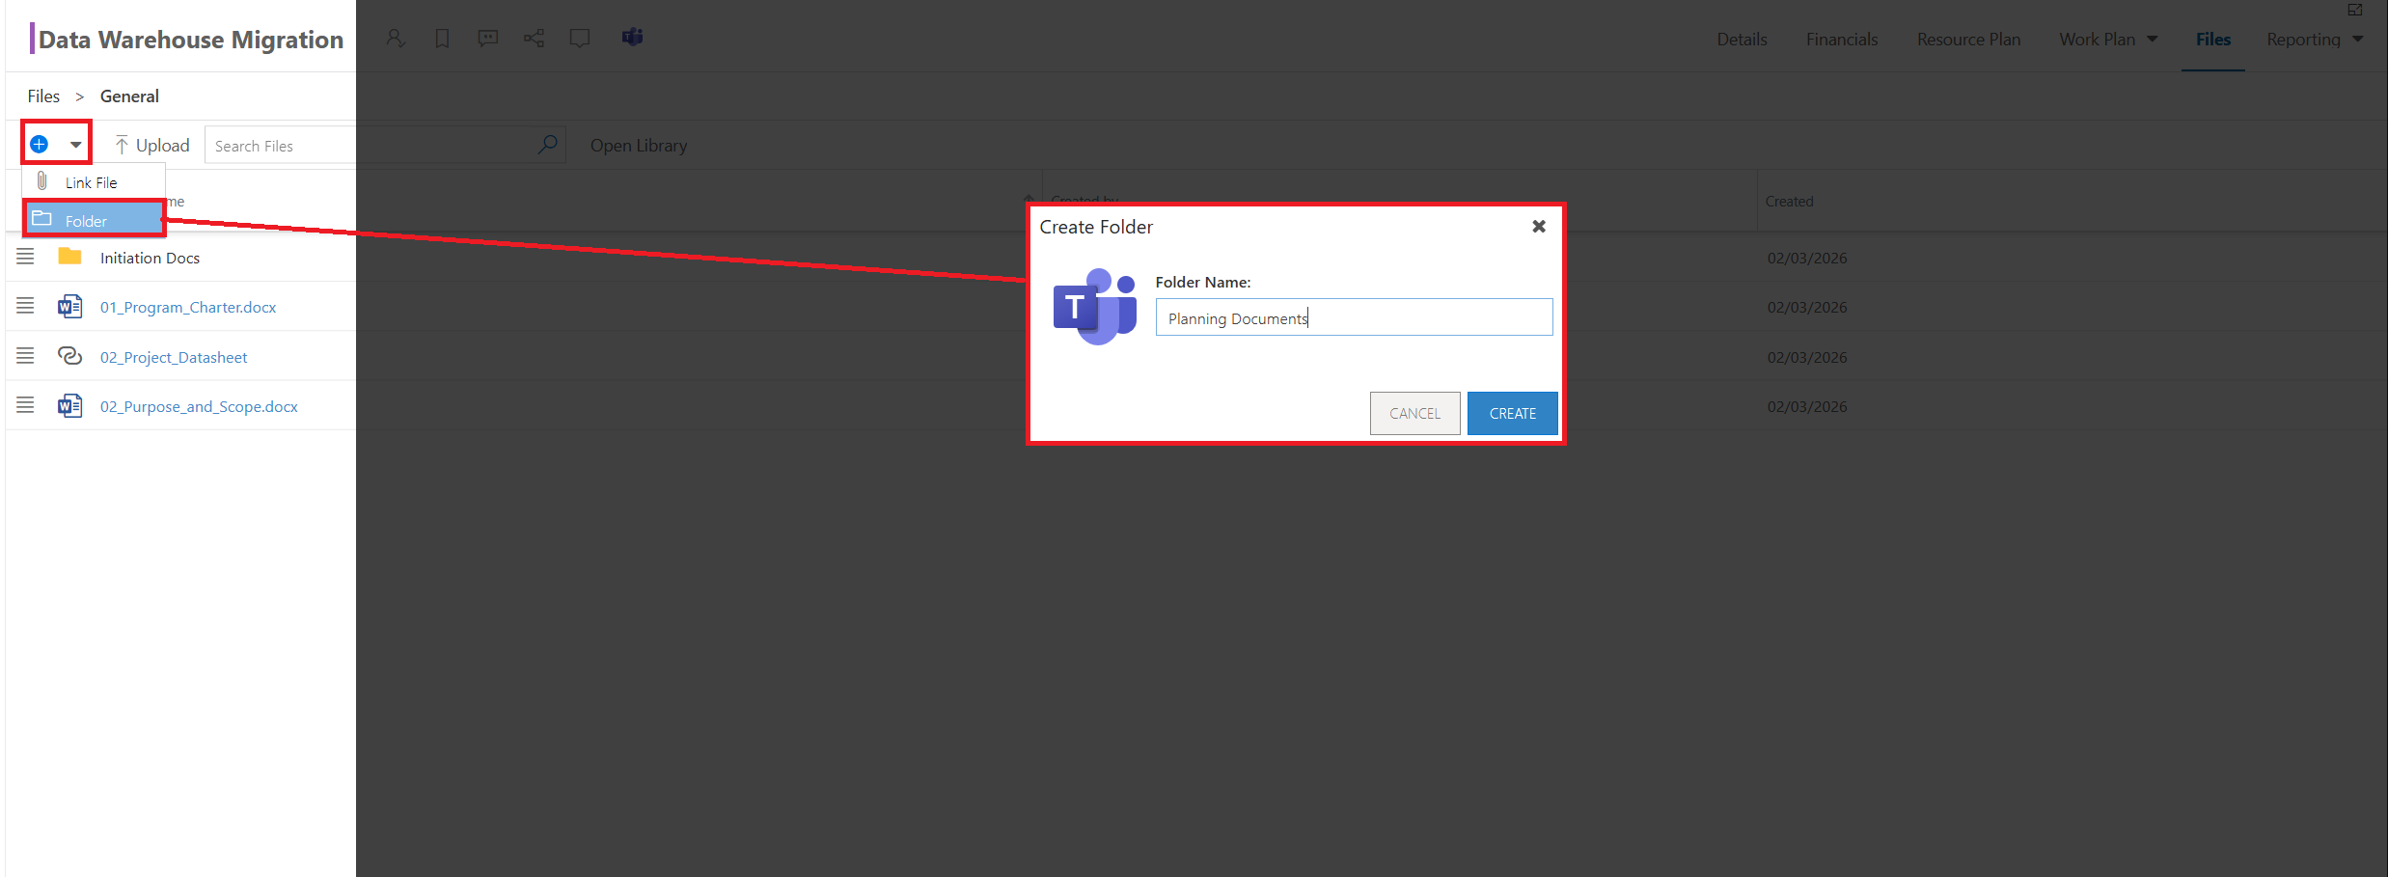Click the Upload button
The image size is (2388, 877).
[152, 146]
